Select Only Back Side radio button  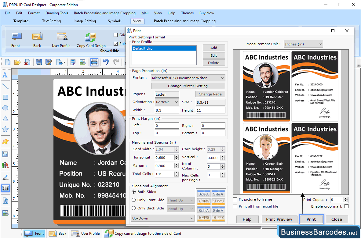point(133,208)
